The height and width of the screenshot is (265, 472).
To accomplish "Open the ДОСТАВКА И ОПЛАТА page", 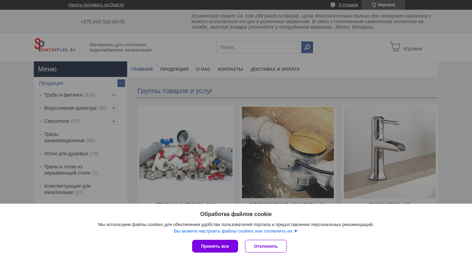I will 275,69.
